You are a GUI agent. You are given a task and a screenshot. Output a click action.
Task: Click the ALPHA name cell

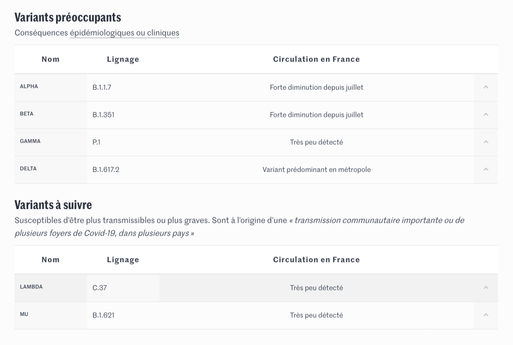29,86
